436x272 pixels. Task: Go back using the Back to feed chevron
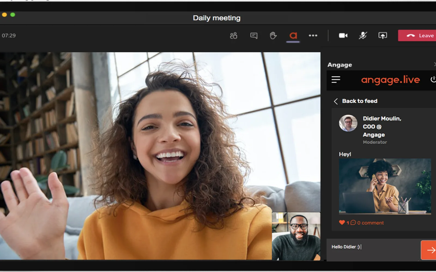tap(336, 101)
